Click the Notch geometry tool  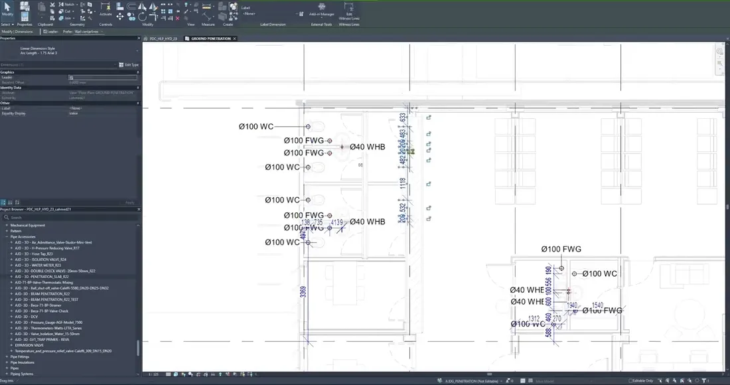(x=66, y=4)
